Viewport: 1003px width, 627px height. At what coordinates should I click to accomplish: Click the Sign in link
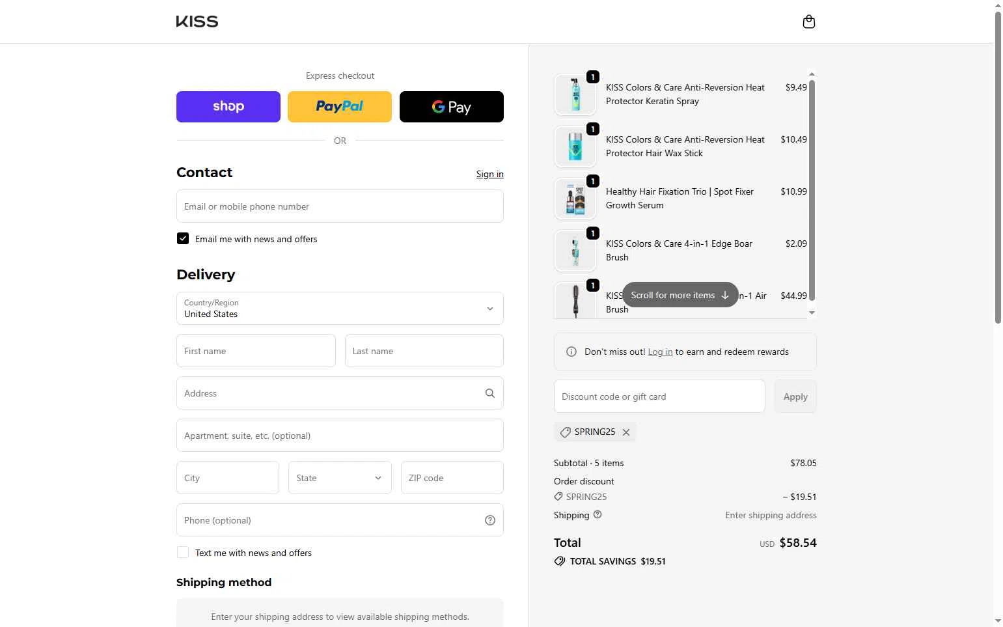pyautogui.click(x=489, y=174)
